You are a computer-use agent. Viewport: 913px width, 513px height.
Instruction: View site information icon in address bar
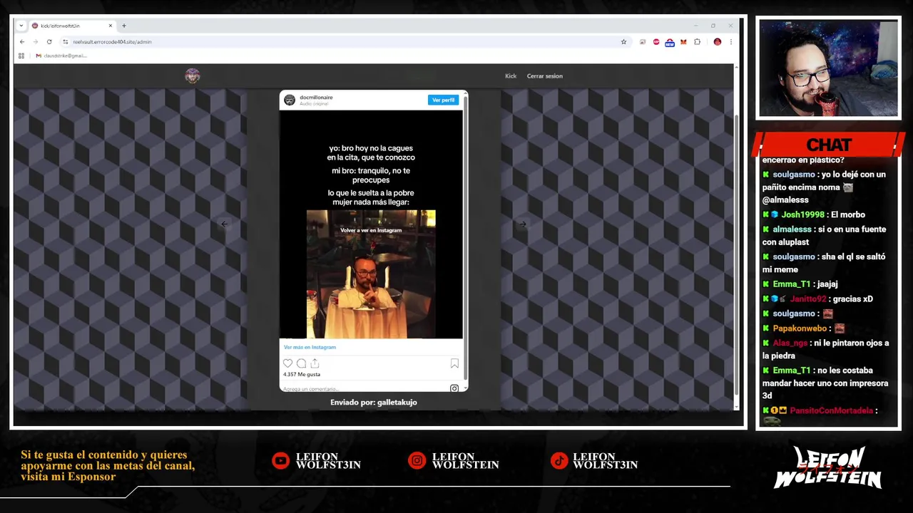pyautogui.click(x=65, y=42)
